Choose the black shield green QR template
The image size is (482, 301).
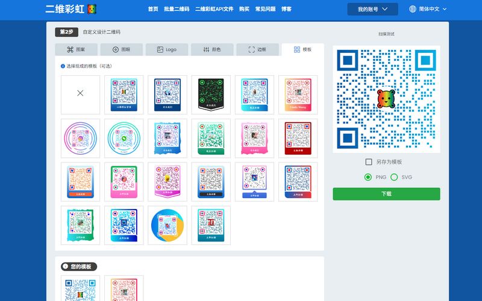(211, 93)
